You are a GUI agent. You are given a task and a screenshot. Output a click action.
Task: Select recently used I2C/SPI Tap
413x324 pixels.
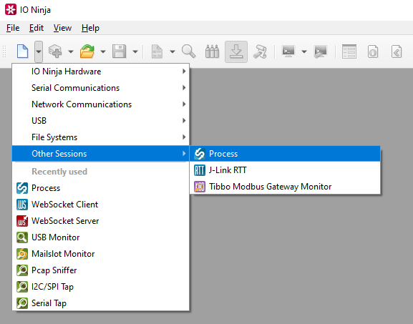[x=101, y=287]
